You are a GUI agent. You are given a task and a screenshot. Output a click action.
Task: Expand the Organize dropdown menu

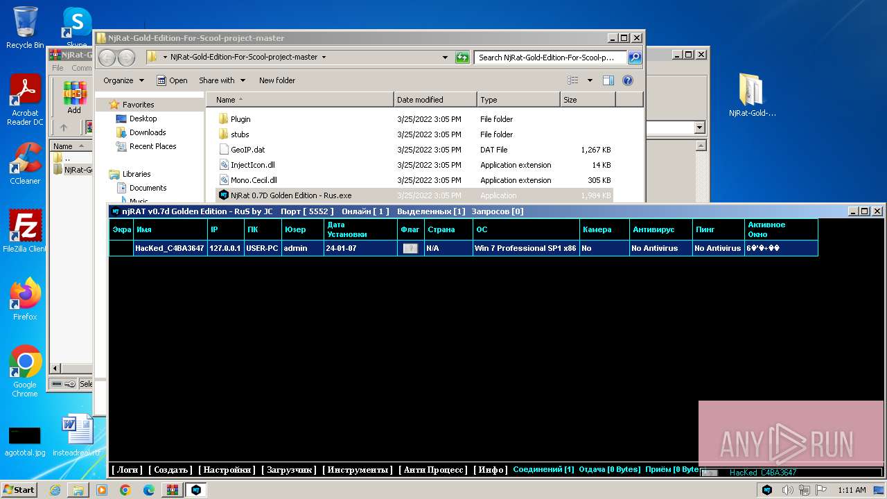pos(124,80)
